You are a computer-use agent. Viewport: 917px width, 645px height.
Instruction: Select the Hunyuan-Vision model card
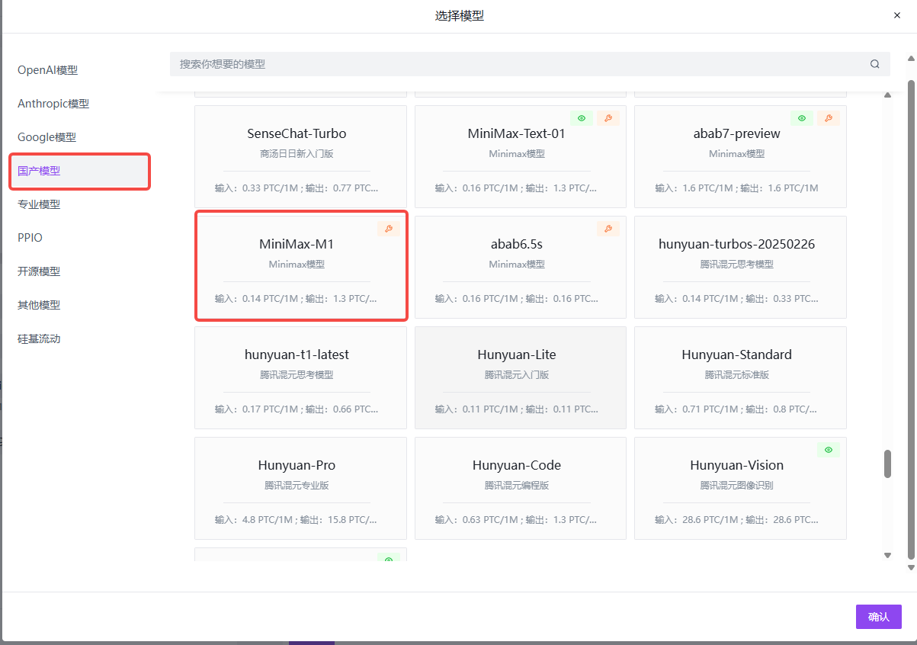(740, 488)
